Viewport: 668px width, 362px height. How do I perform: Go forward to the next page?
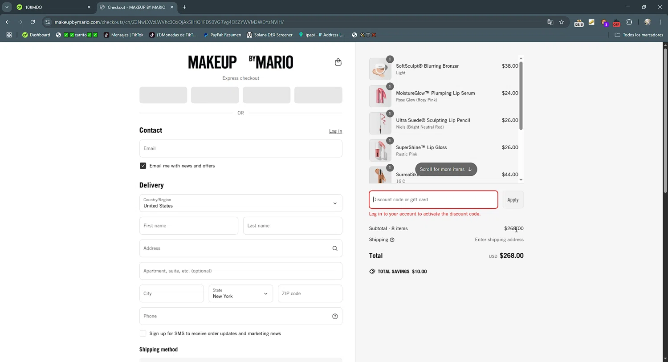pos(20,22)
